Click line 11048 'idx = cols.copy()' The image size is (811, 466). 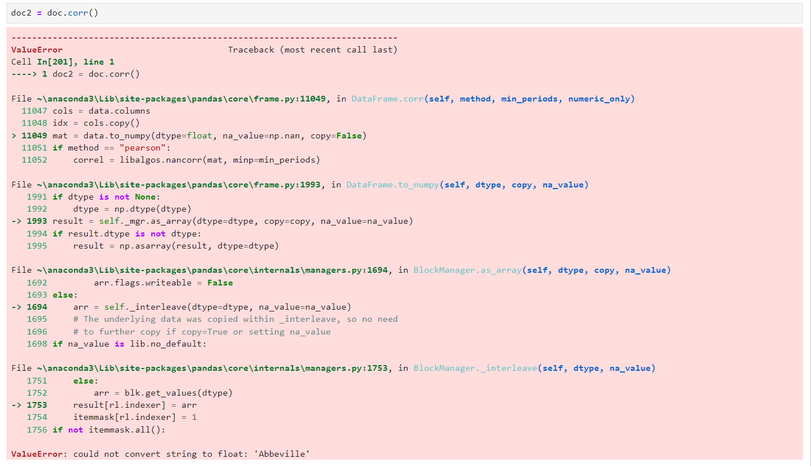click(x=80, y=123)
